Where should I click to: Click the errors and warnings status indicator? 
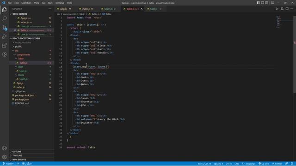(x=27, y=164)
